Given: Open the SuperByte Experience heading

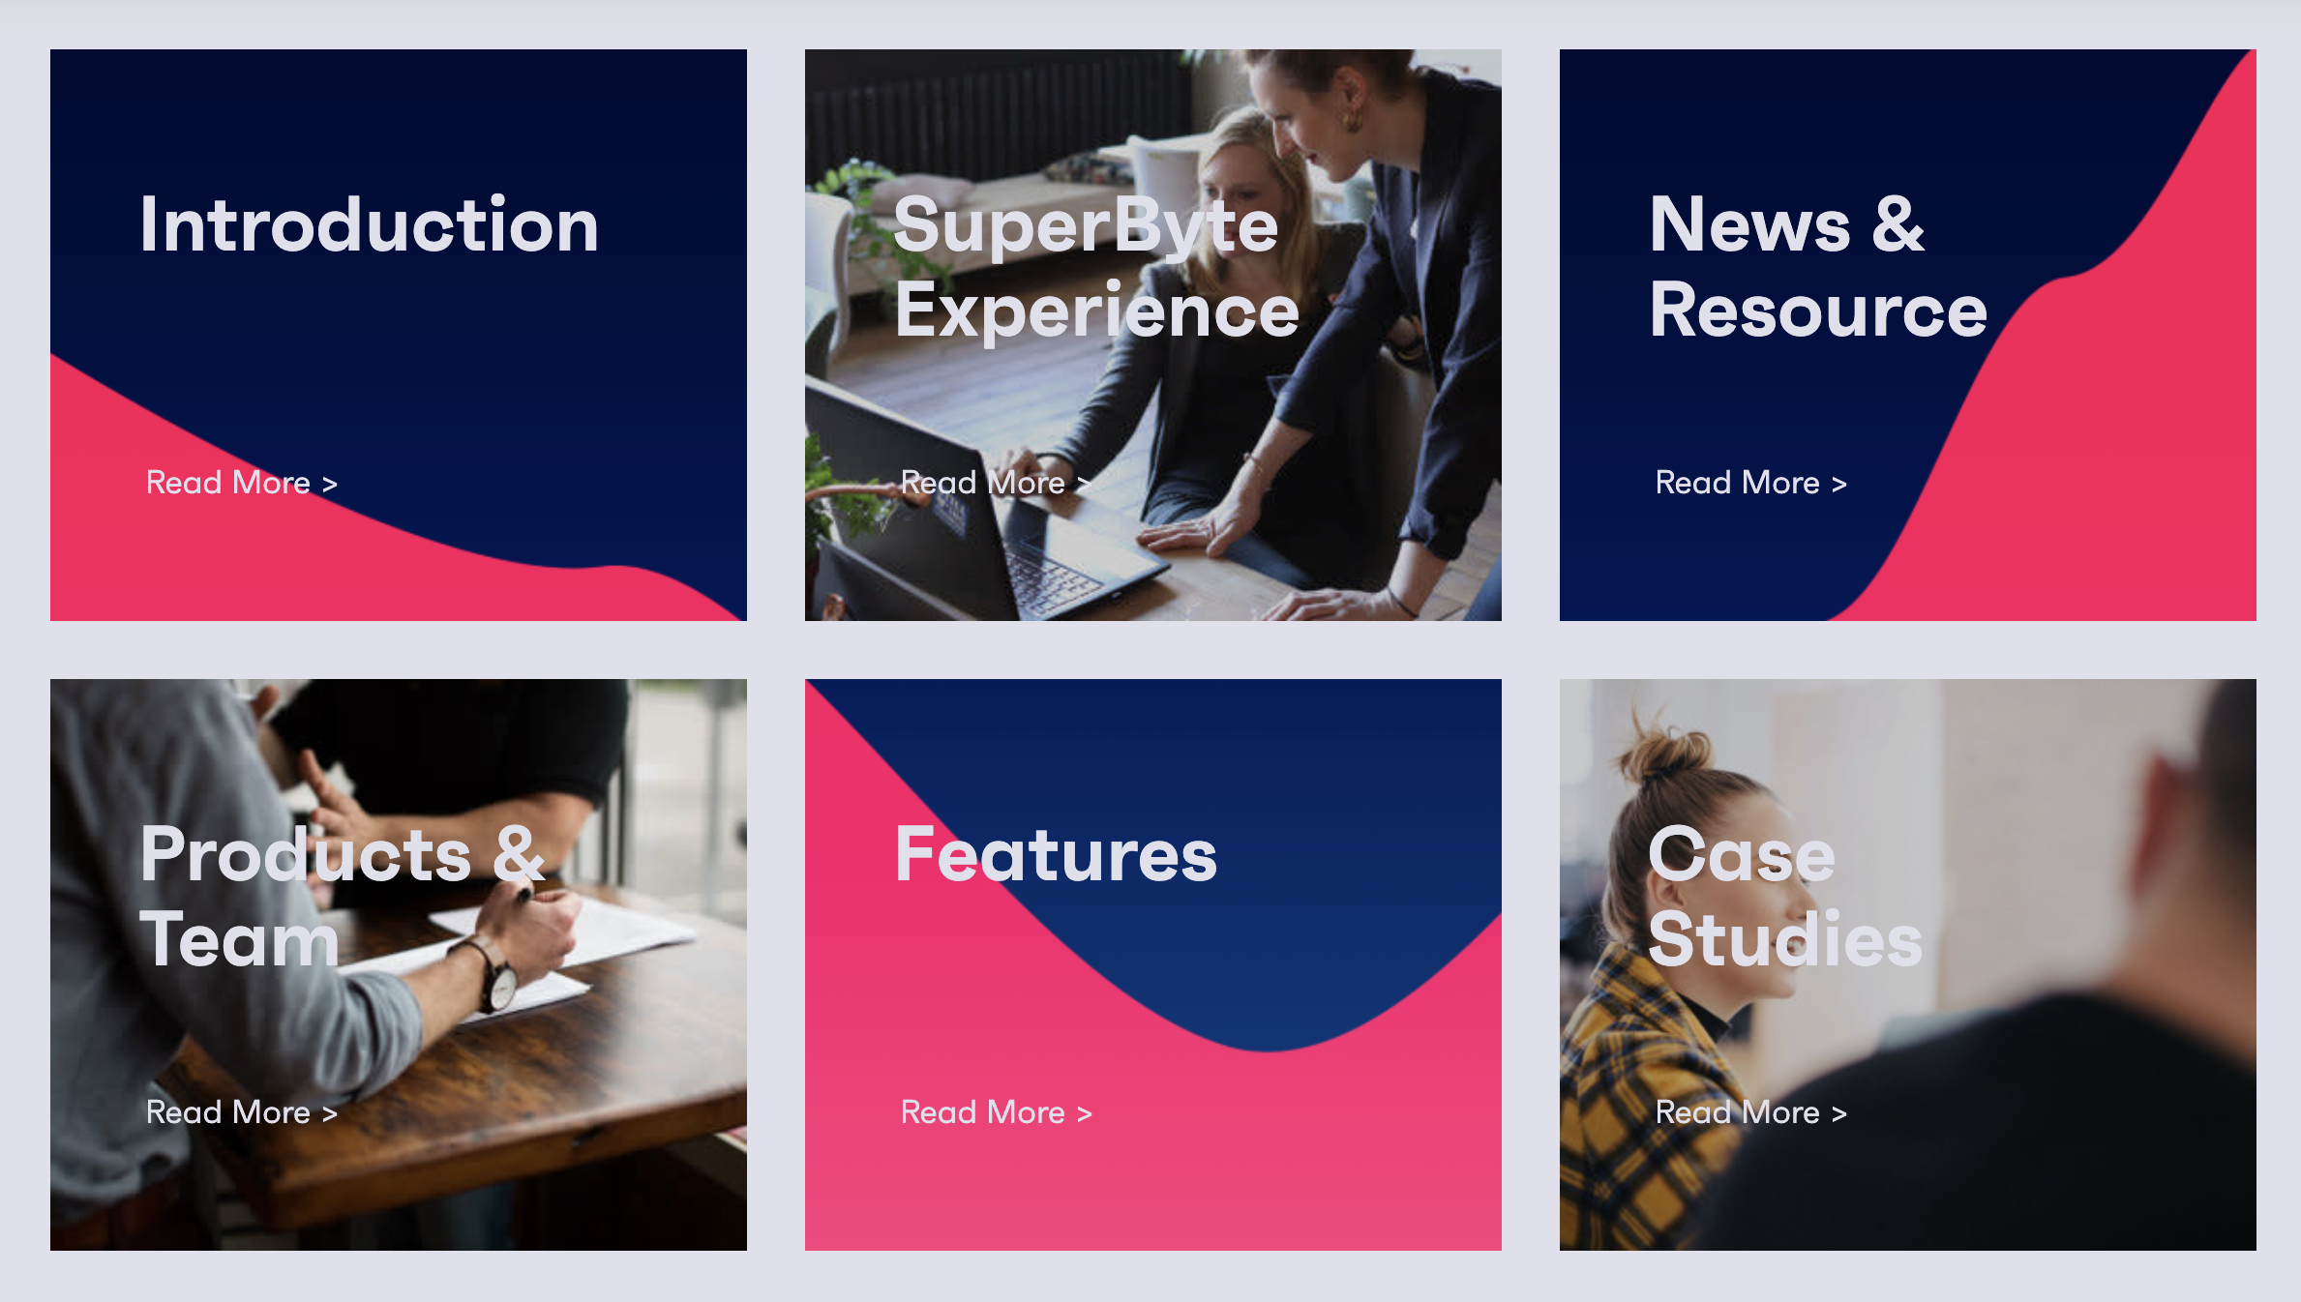Looking at the screenshot, I should (x=1095, y=267).
